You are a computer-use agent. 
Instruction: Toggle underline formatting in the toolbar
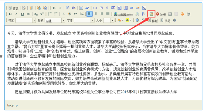coord(22,14)
